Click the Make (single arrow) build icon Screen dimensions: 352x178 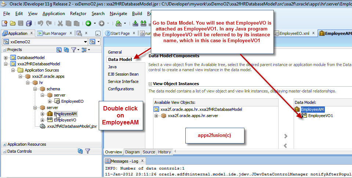click(135, 23)
